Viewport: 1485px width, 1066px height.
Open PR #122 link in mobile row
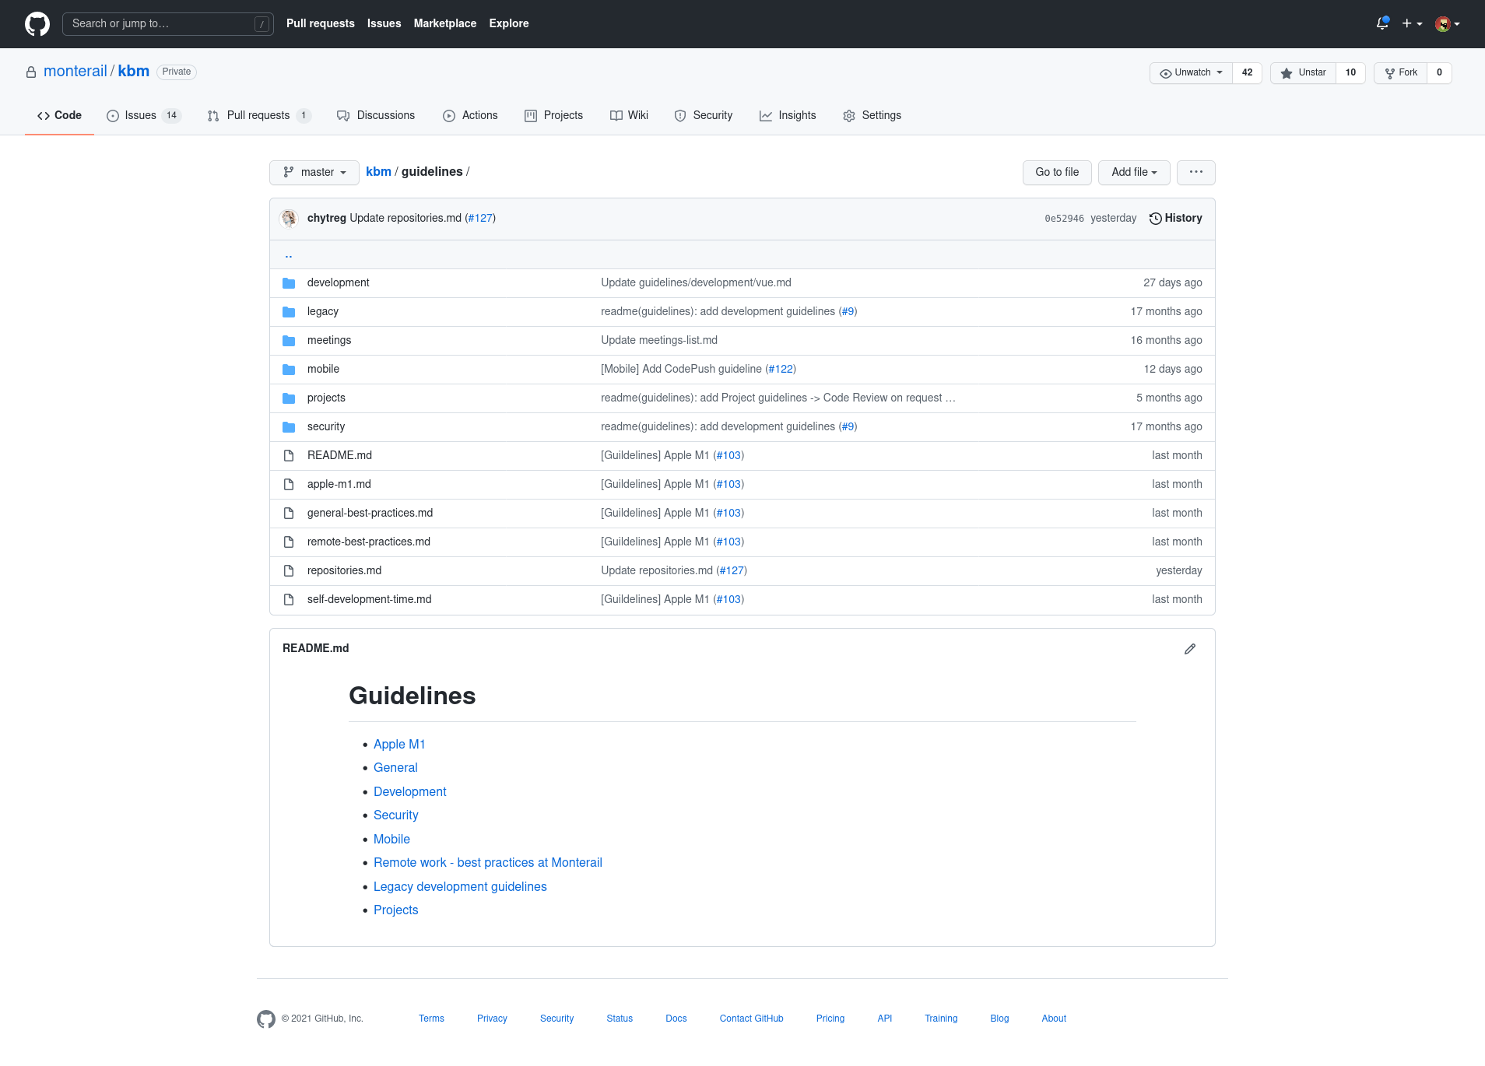[781, 369]
